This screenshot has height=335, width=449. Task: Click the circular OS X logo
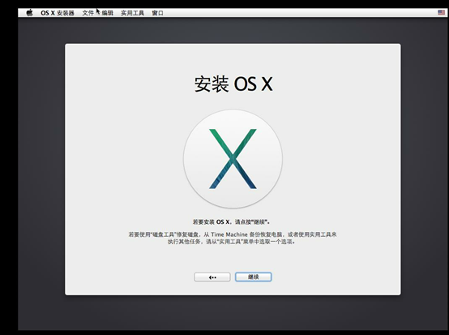233,159
